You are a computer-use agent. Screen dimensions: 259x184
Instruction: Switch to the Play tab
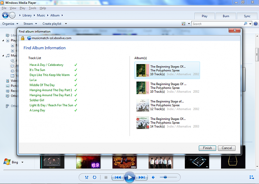(204, 16)
